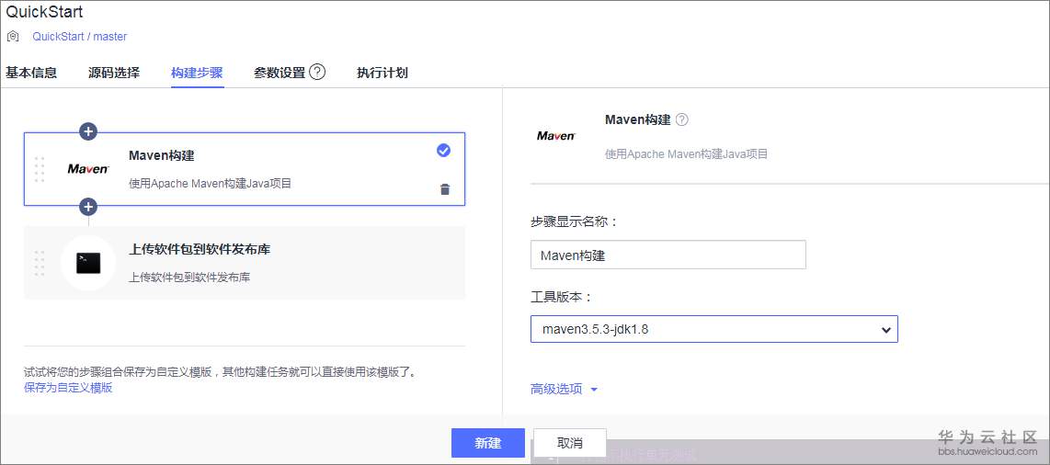
Task: Click the terminal icon of 上传软件包 step
Action: [x=88, y=264]
